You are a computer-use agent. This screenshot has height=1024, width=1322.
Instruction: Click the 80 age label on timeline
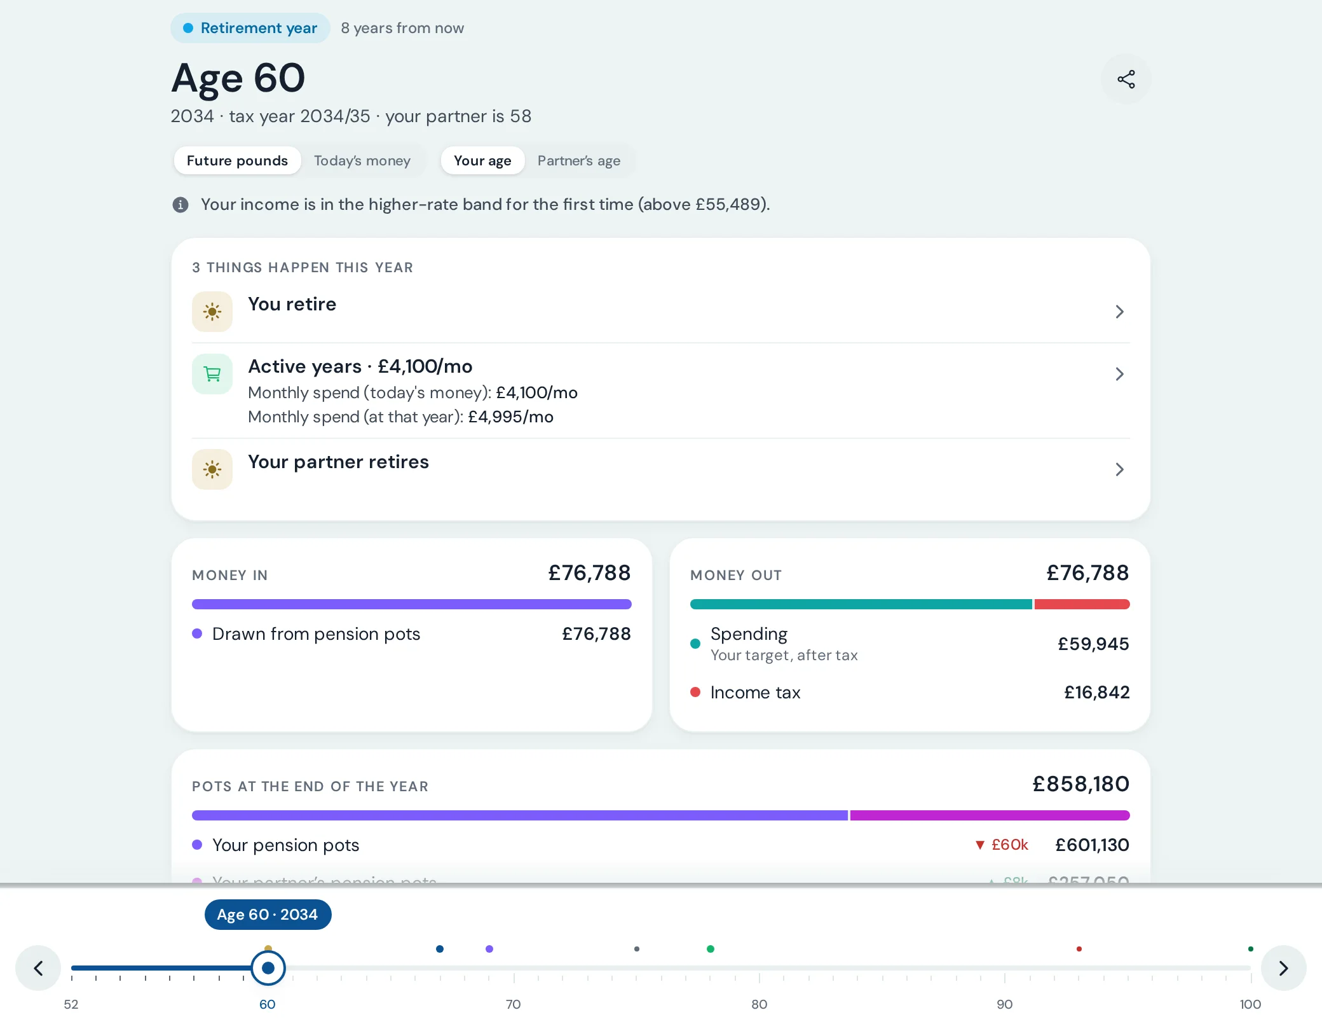760,1004
